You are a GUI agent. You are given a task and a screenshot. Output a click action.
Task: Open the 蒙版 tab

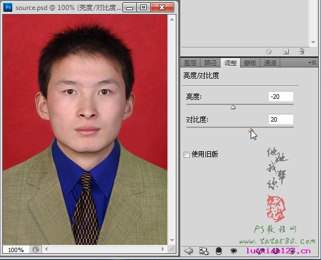pos(250,63)
